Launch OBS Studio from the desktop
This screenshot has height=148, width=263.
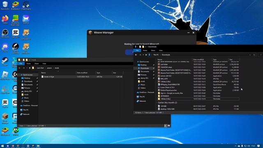[5, 33]
